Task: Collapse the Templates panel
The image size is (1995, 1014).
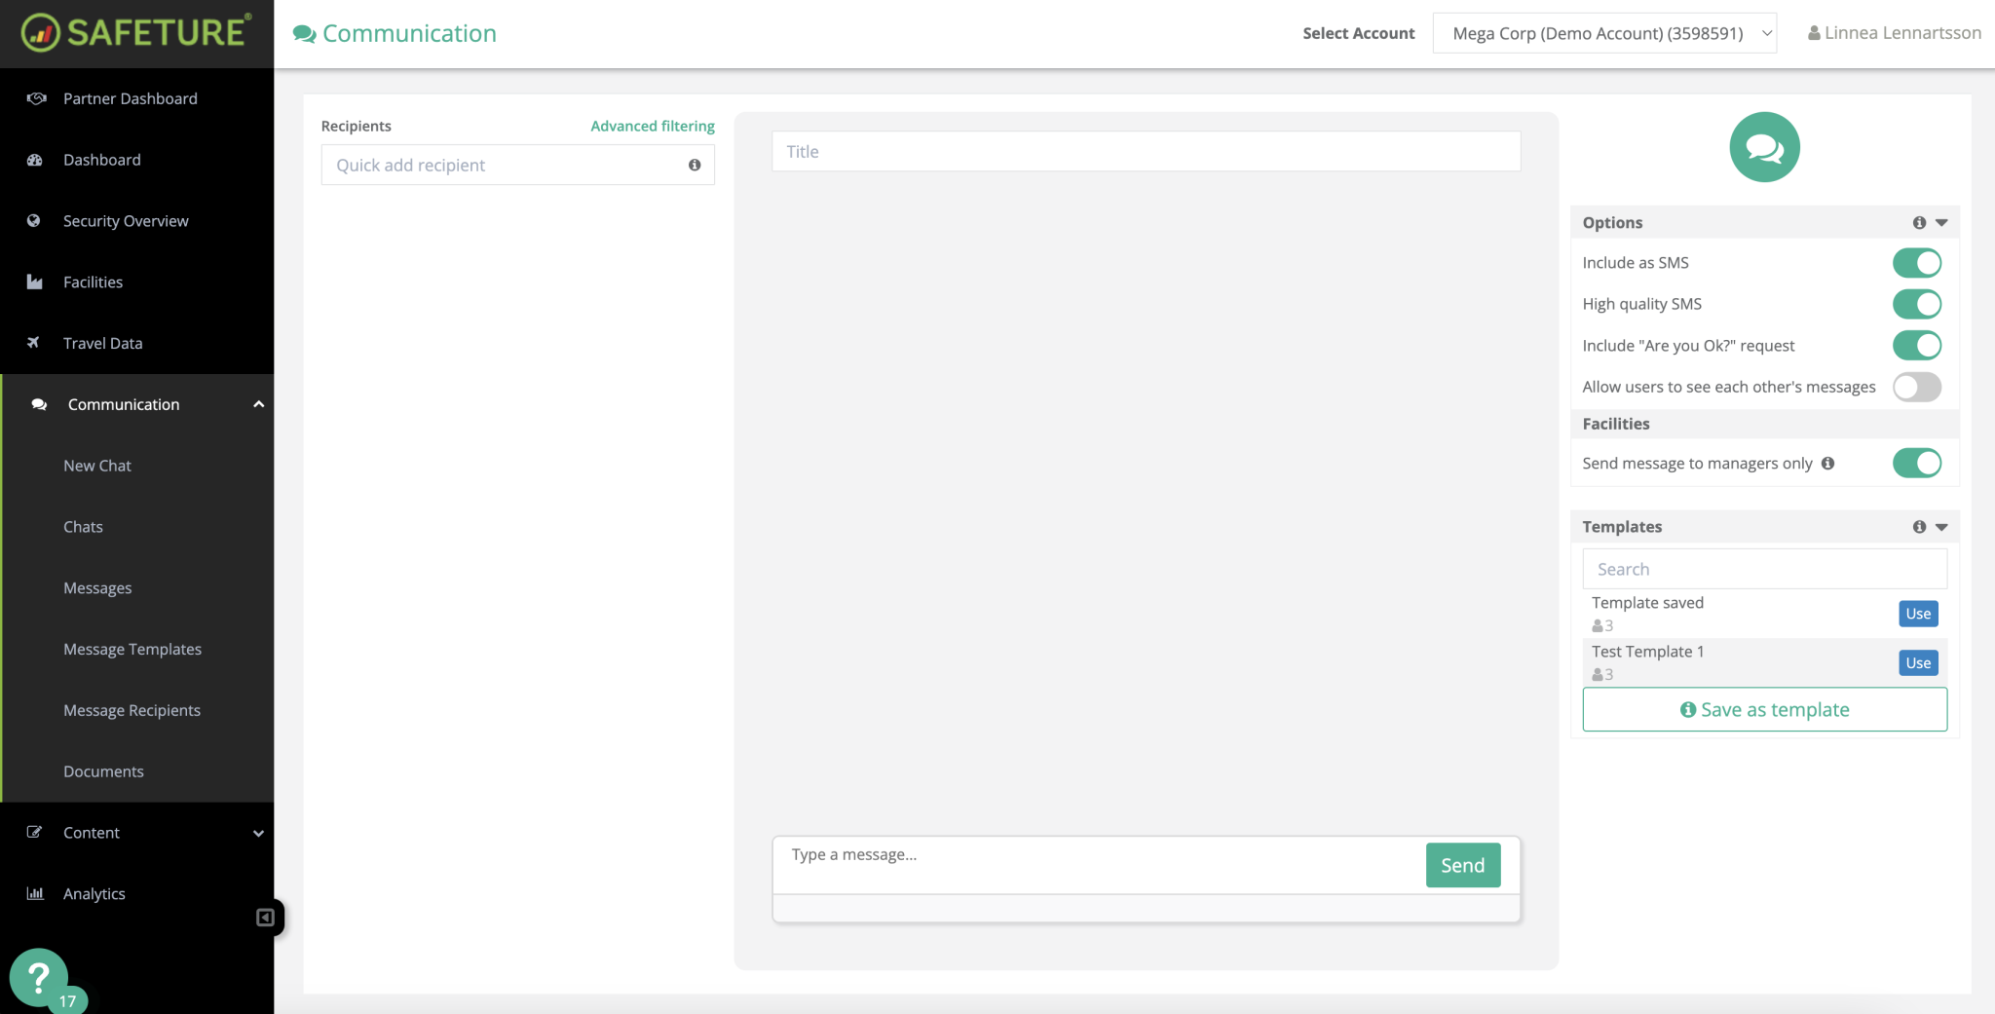Action: tap(1941, 526)
